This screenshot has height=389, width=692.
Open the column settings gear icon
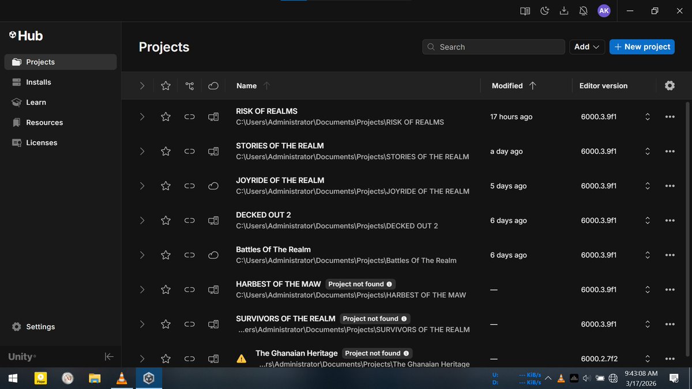pos(670,85)
